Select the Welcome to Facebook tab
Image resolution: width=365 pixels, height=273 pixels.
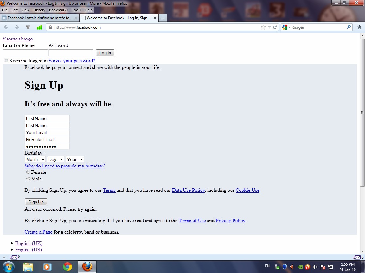click(119, 18)
